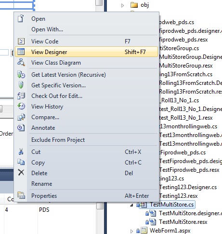Click the View Designer form icon
The image size is (222, 234).
coord(21,52)
